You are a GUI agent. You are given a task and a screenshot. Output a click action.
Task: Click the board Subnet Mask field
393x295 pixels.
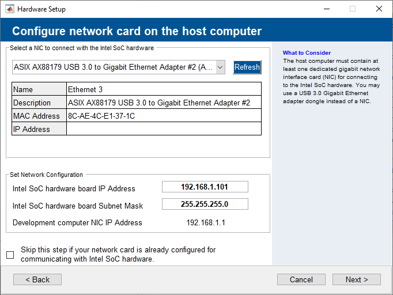205,204
